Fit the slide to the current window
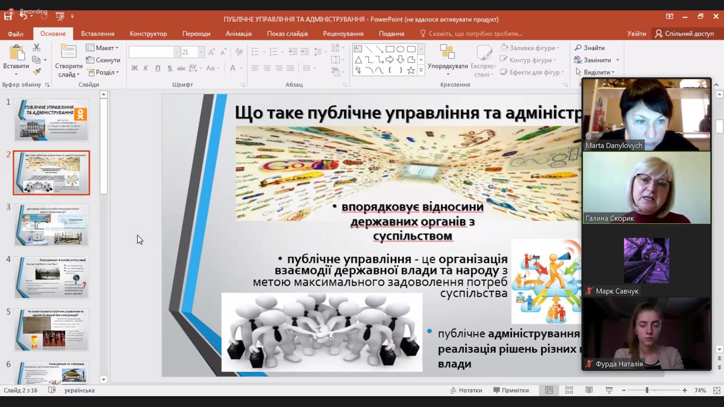 click(x=717, y=390)
